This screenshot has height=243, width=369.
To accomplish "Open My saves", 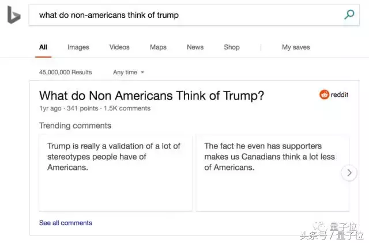I will tap(296, 47).
